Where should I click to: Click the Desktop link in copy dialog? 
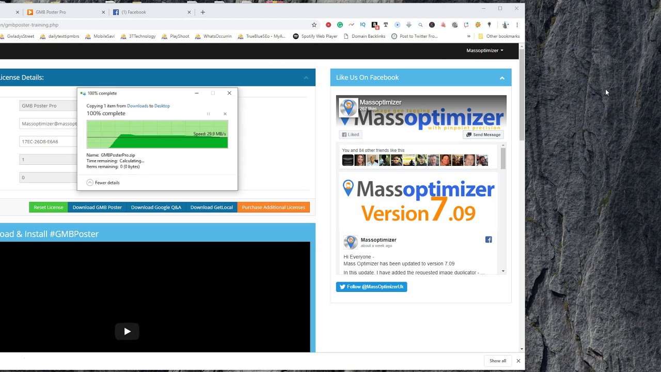(x=162, y=106)
